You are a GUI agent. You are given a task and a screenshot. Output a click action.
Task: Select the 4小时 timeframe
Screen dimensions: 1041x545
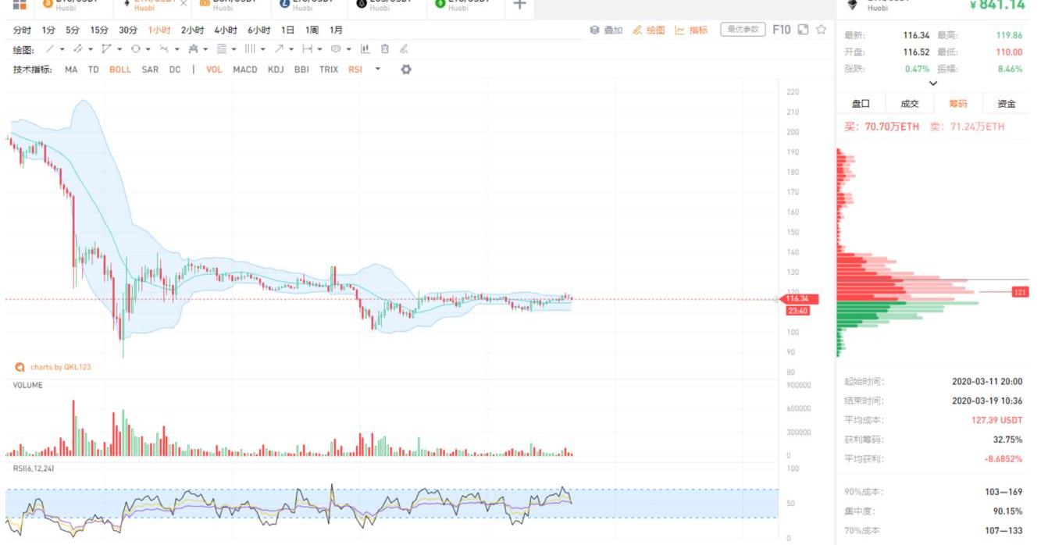click(226, 30)
